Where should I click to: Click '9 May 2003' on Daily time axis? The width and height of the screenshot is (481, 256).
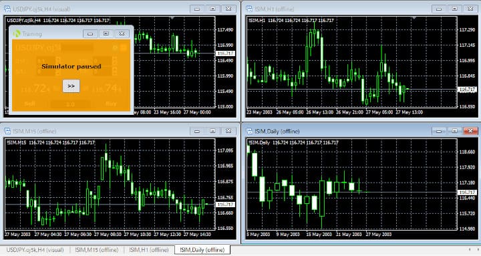point(288,234)
